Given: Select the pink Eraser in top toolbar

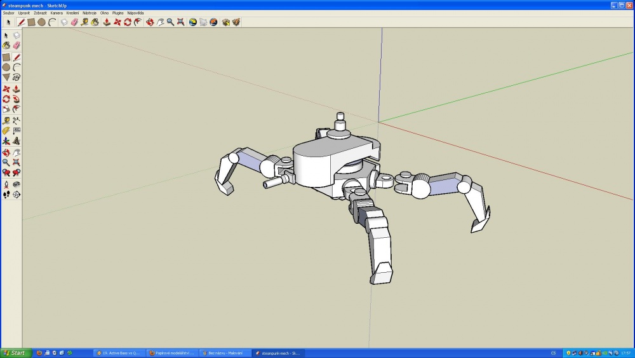Looking at the screenshot, I should pos(74,22).
